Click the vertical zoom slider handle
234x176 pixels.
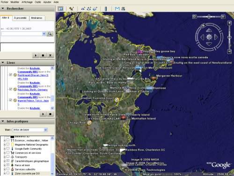click(x=229, y=37)
